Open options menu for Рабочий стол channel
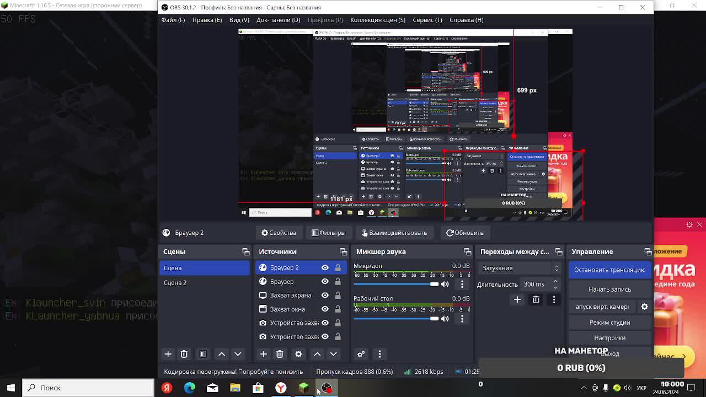Viewport: 706px width, 397px height. point(462,318)
